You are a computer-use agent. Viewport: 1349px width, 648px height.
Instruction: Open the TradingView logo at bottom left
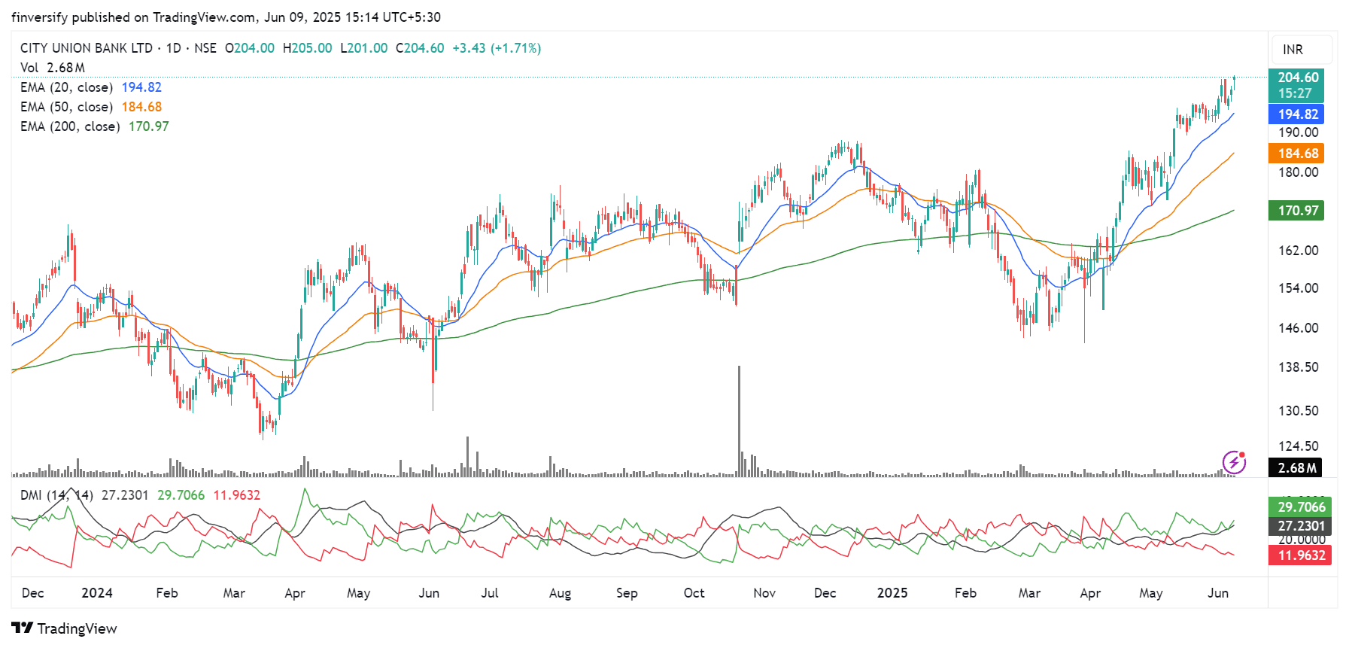65,628
